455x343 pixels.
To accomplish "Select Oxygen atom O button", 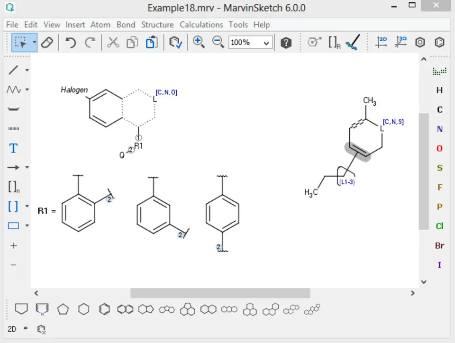I will 439,148.
